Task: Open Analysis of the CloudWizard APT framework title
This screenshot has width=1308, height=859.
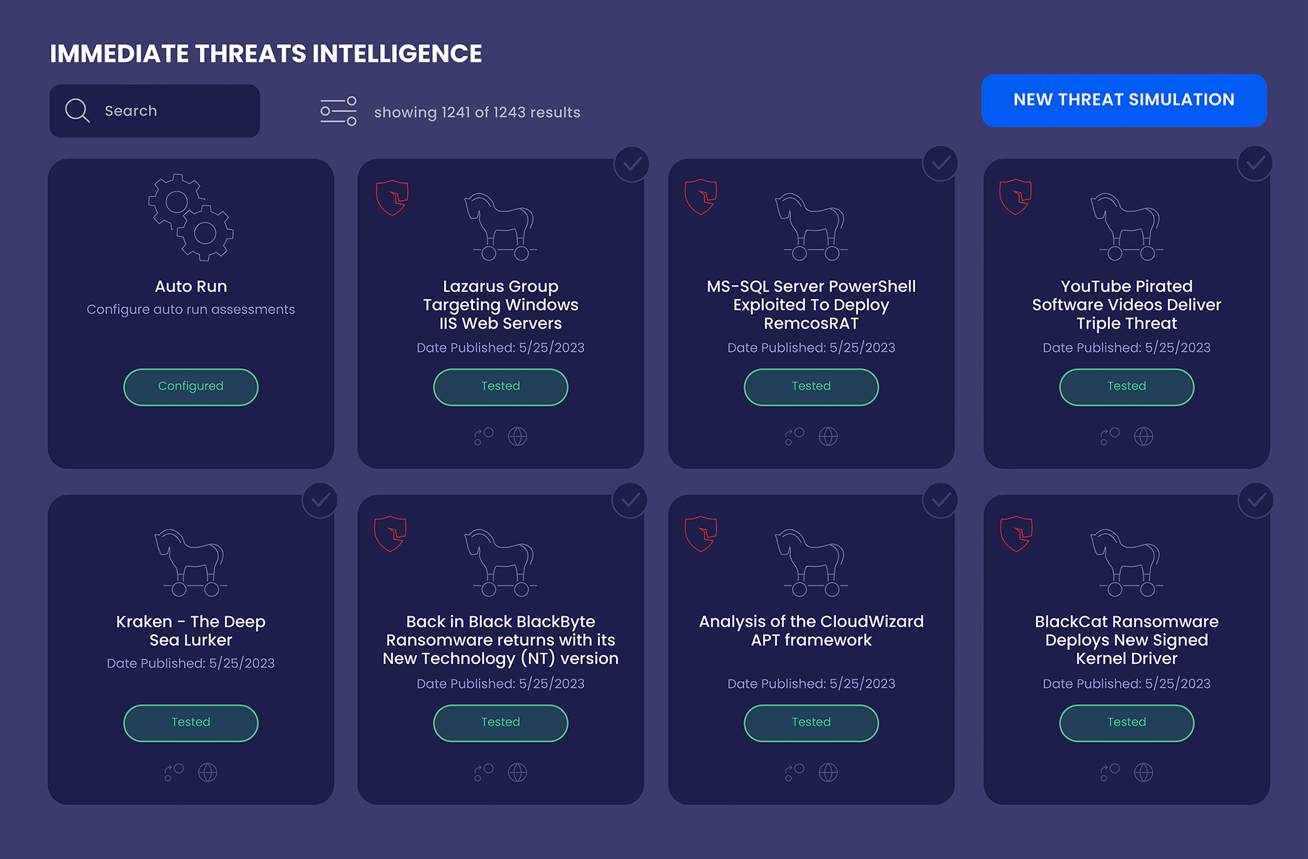Action: (811, 631)
